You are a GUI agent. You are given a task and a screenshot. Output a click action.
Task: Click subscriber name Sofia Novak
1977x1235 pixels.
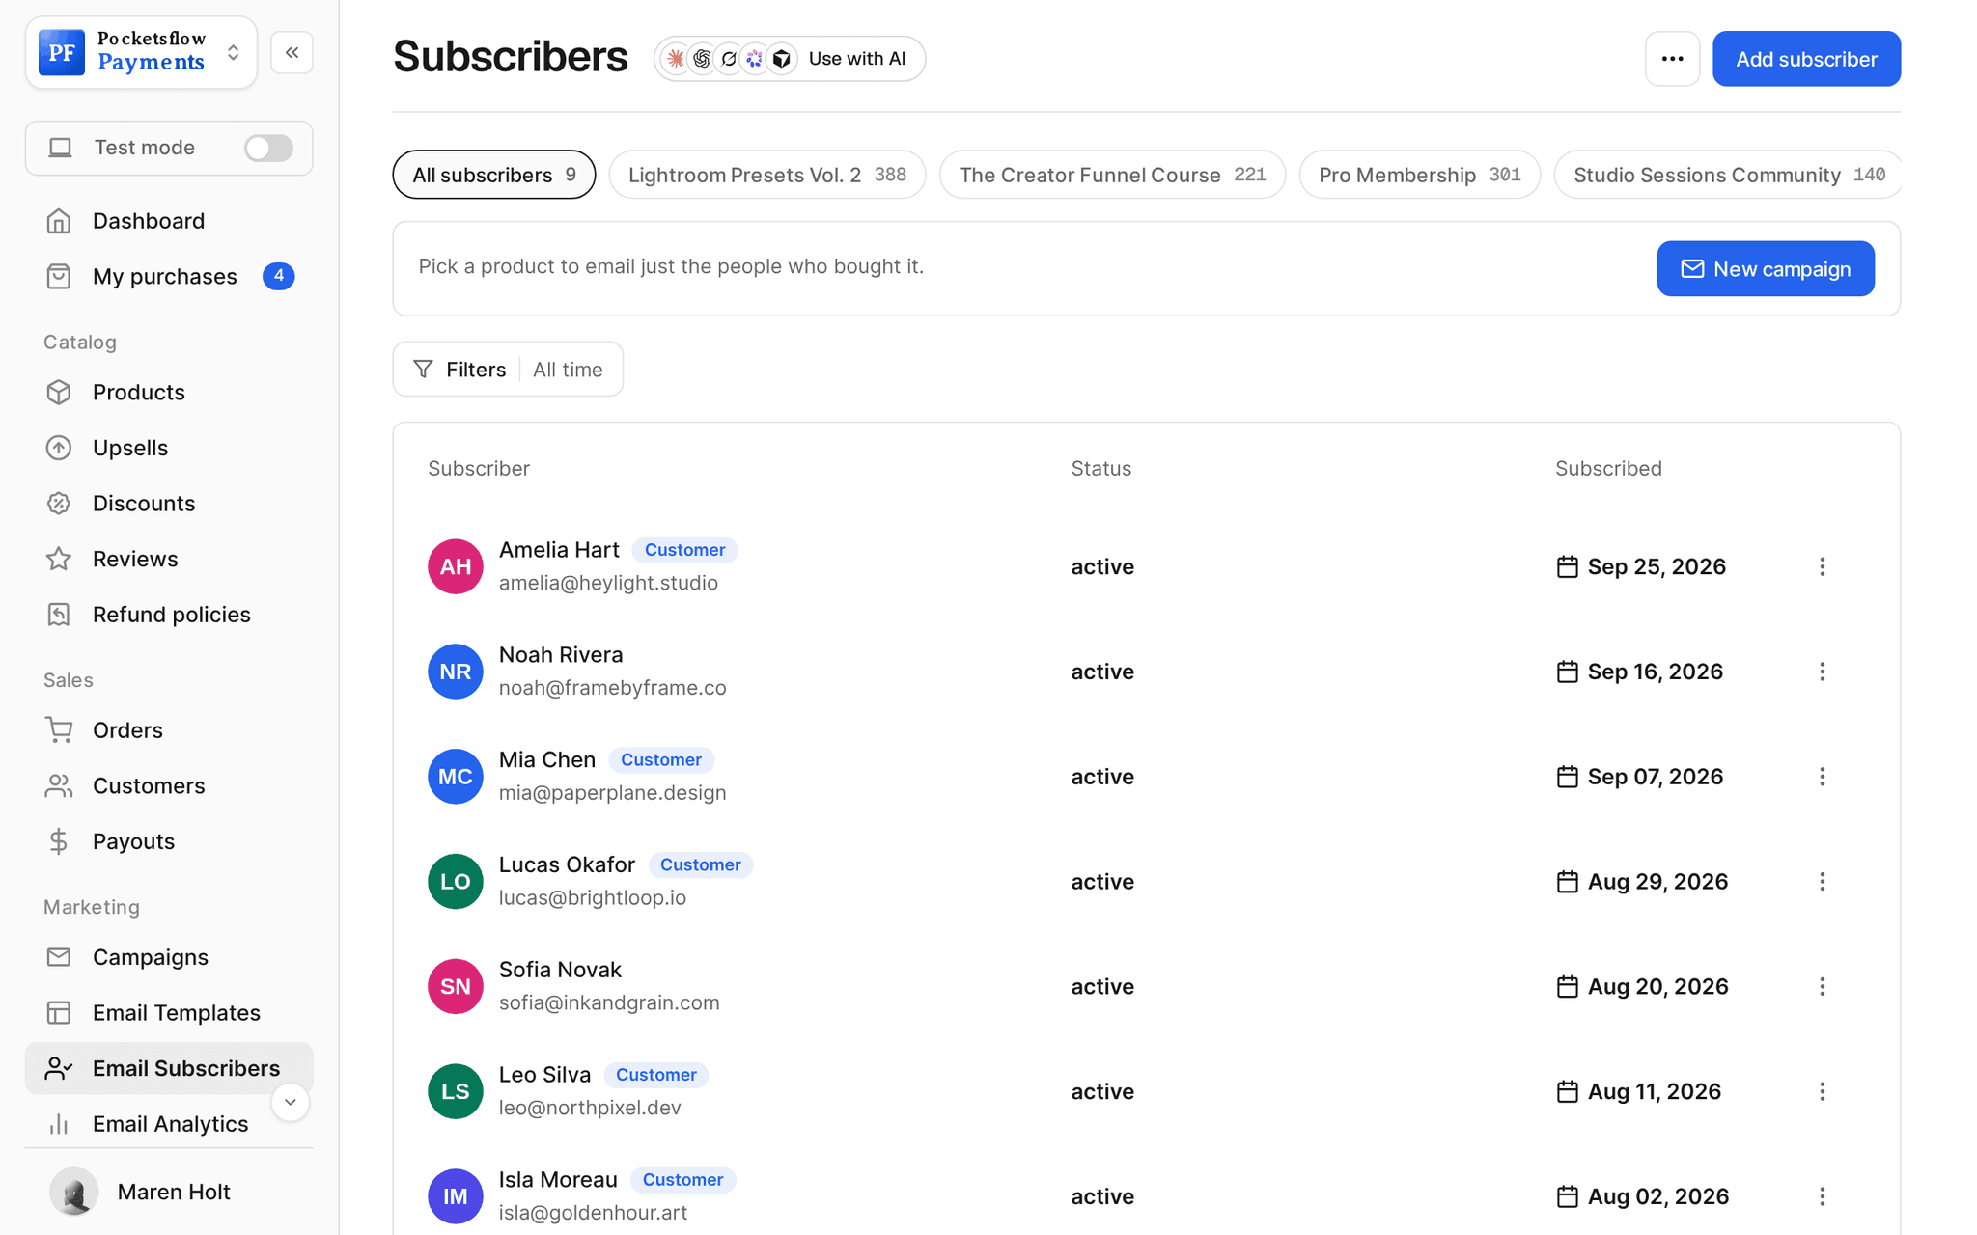[560, 970]
